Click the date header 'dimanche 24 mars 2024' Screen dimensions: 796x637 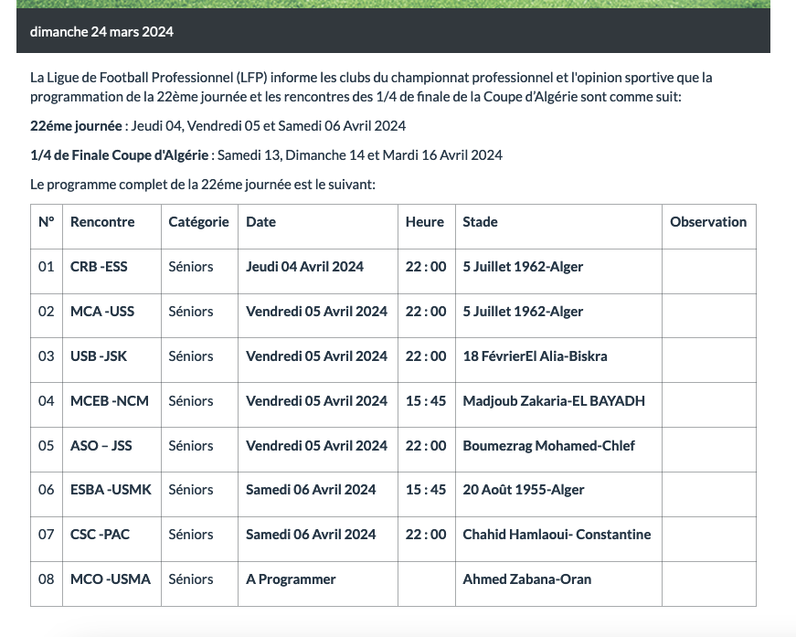click(101, 32)
